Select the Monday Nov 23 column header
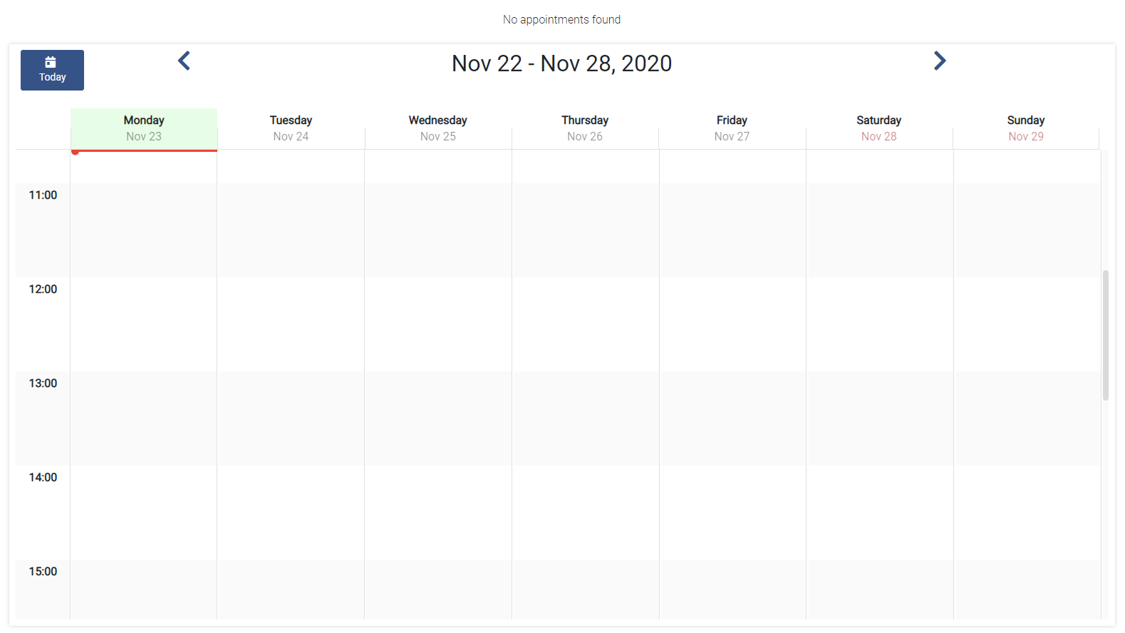Viewport: 1125px width, 633px height. tap(144, 128)
